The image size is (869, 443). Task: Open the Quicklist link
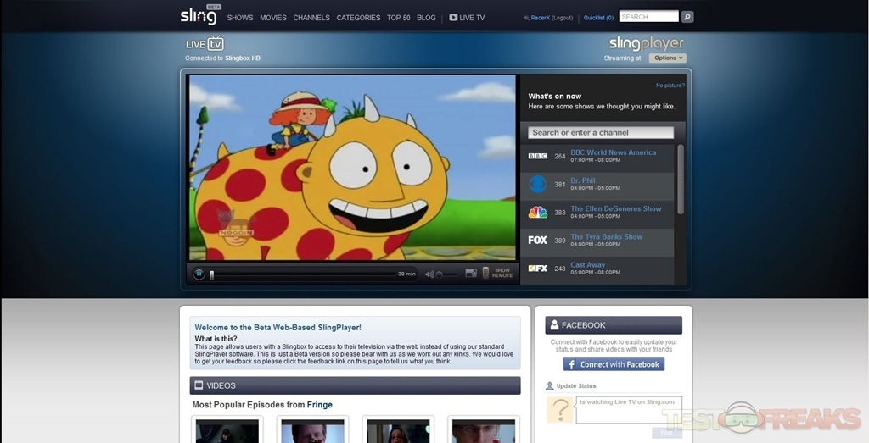click(598, 18)
